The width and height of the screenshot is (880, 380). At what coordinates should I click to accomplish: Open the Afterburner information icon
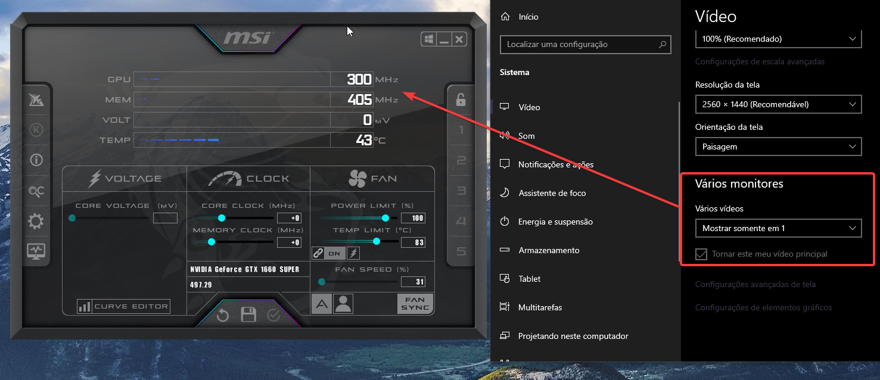[36, 160]
